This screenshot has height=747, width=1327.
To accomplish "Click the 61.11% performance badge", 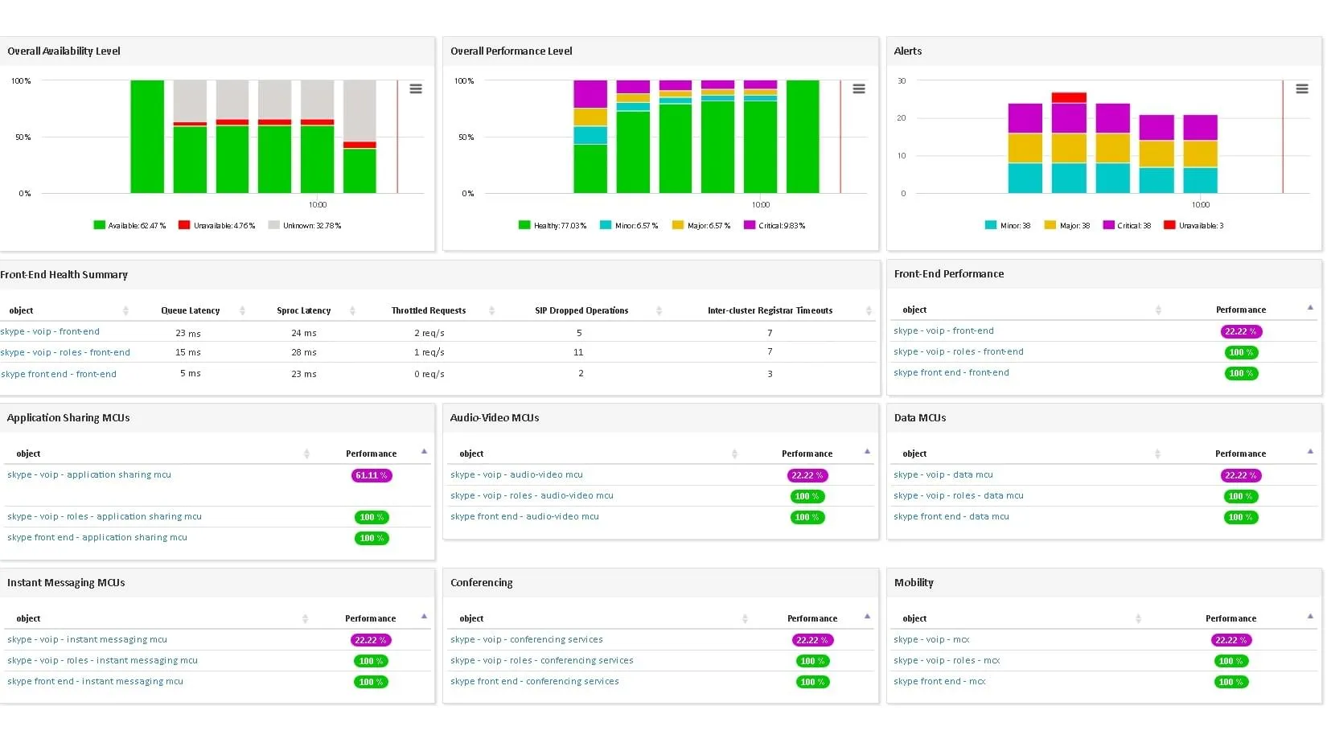I will pyautogui.click(x=371, y=475).
